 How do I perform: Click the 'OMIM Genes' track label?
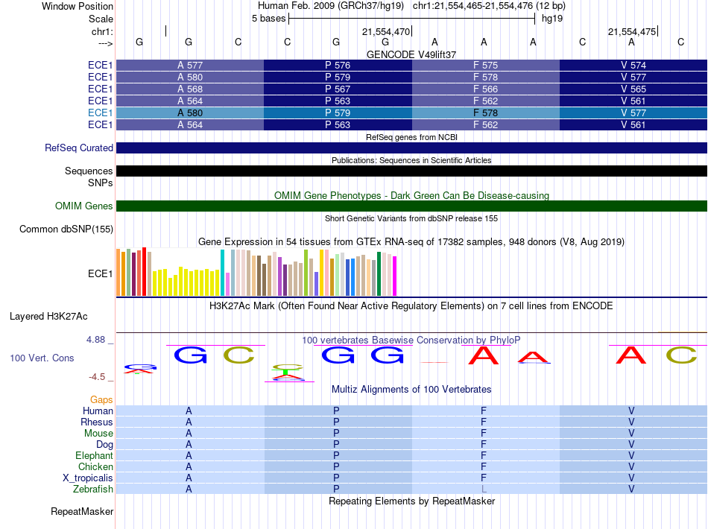84,206
